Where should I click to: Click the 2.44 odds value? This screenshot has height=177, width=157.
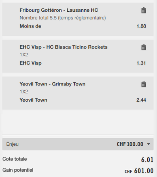141,100
